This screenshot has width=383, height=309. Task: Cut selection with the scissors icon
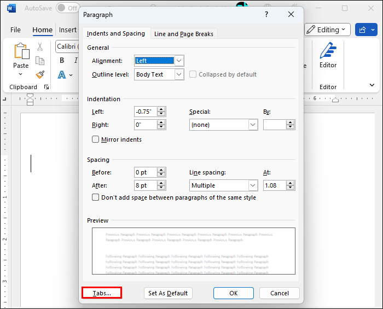[40, 46]
